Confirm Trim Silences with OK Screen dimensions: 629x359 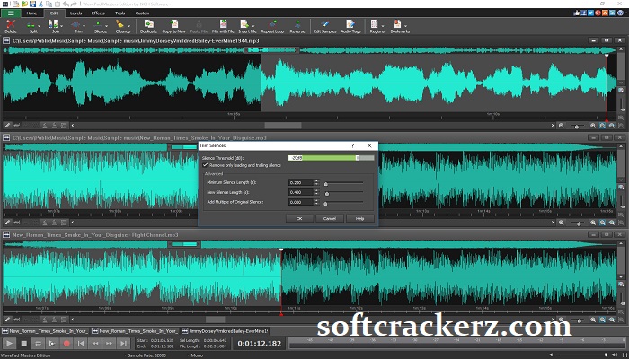tap(299, 218)
